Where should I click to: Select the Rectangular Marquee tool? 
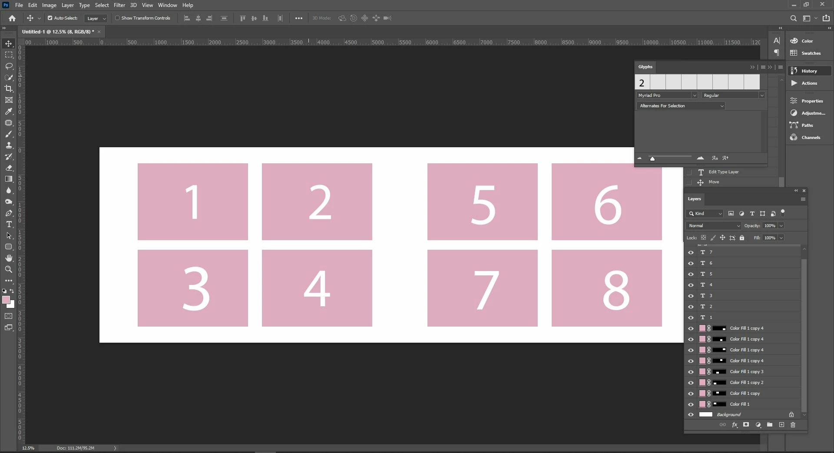pyautogui.click(x=9, y=55)
